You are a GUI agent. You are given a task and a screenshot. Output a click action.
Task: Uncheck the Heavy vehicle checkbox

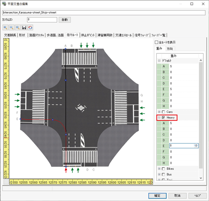163,118
